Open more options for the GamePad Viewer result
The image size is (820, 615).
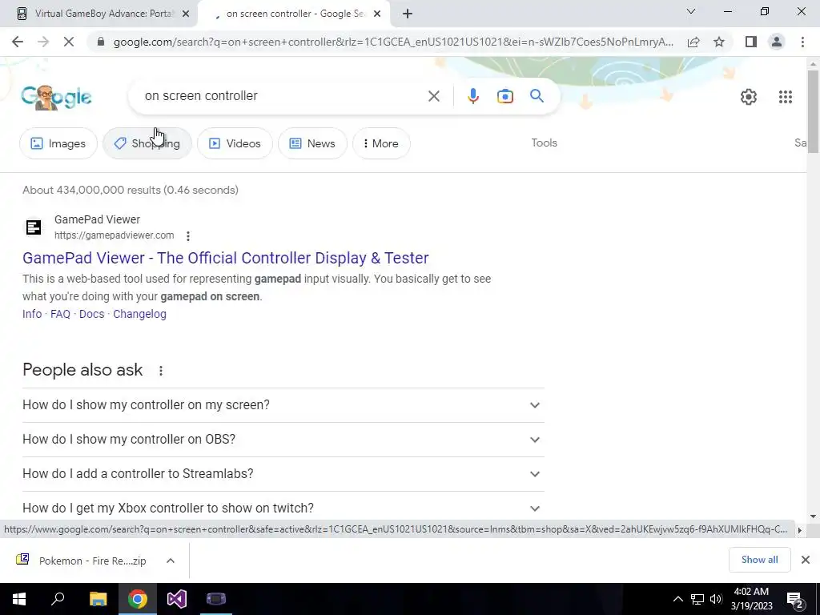coord(188,236)
